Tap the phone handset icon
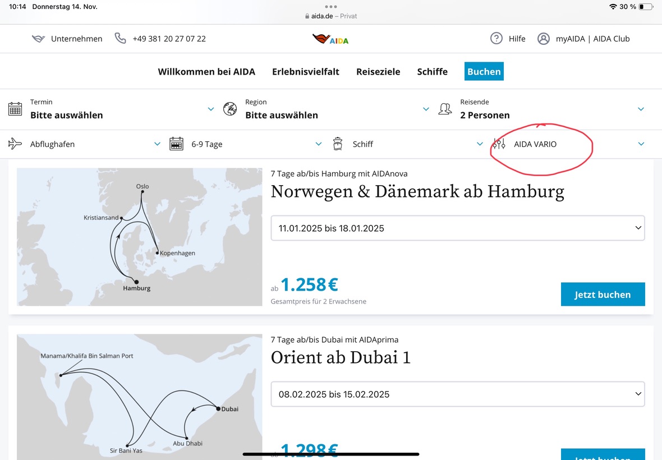662x460 pixels. click(120, 38)
